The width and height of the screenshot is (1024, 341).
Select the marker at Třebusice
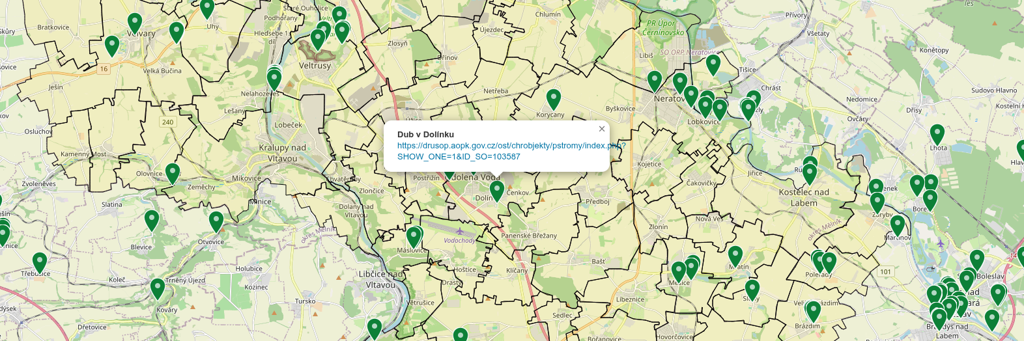(40, 263)
